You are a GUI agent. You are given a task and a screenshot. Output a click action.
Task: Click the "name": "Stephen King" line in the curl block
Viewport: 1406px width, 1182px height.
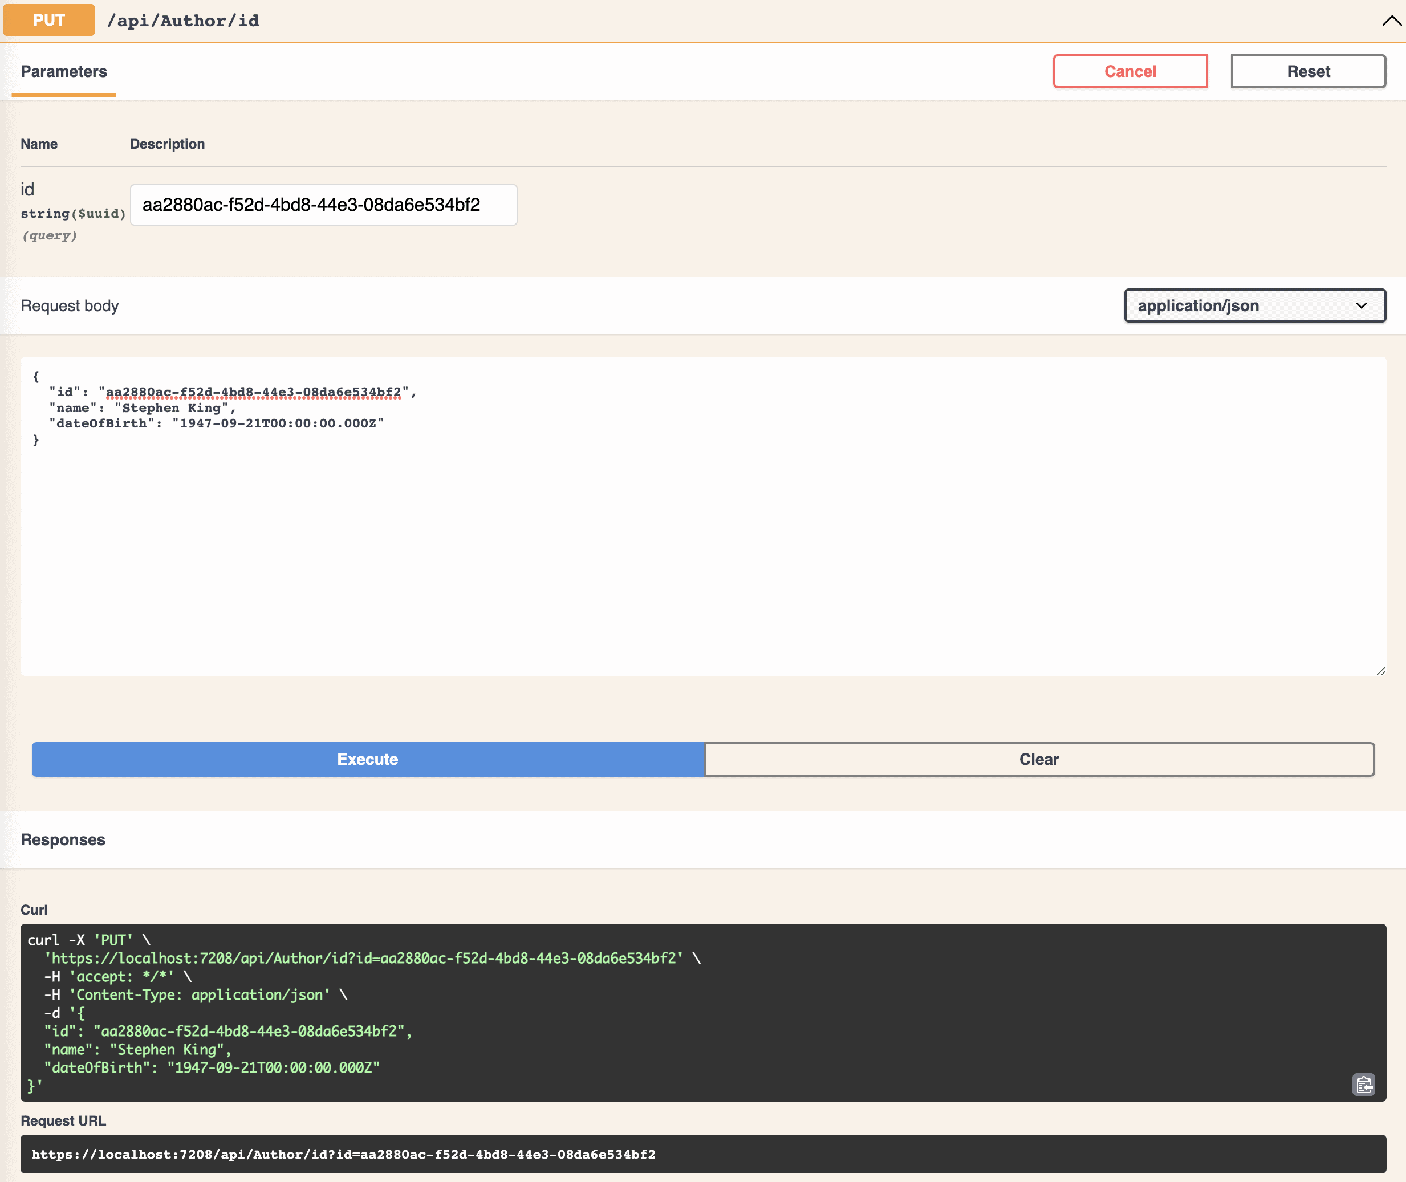(137, 1049)
